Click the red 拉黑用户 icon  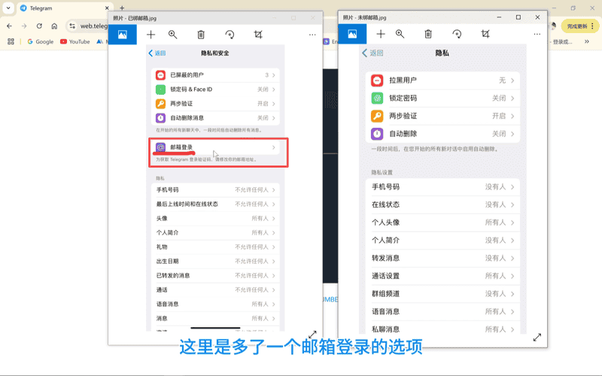(377, 80)
